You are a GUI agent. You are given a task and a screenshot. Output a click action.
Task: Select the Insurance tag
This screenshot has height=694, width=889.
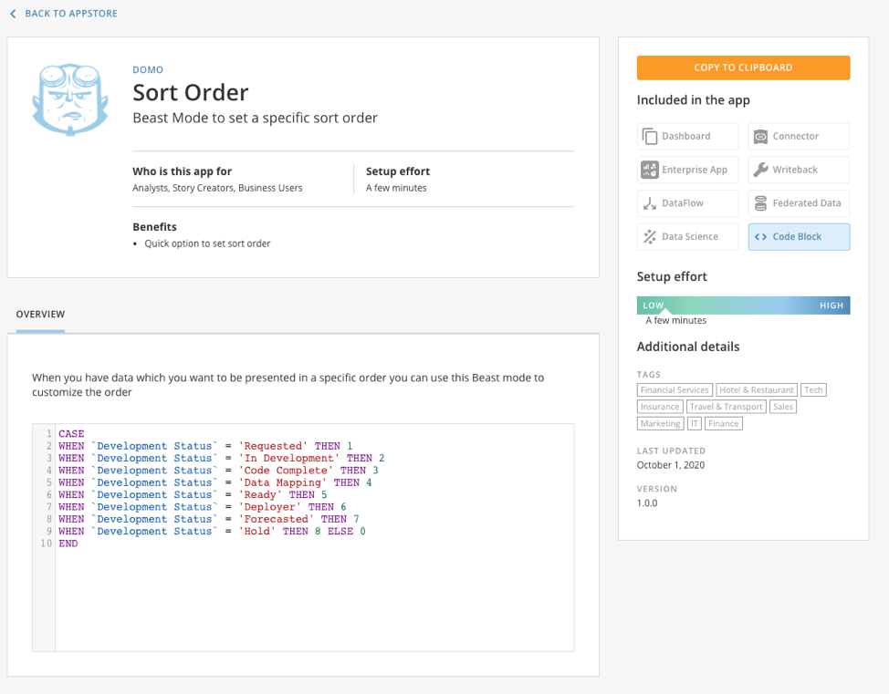pos(659,407)
